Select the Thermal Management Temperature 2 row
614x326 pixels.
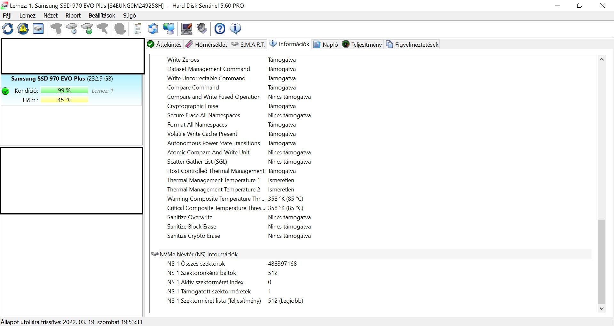point(371,190)
